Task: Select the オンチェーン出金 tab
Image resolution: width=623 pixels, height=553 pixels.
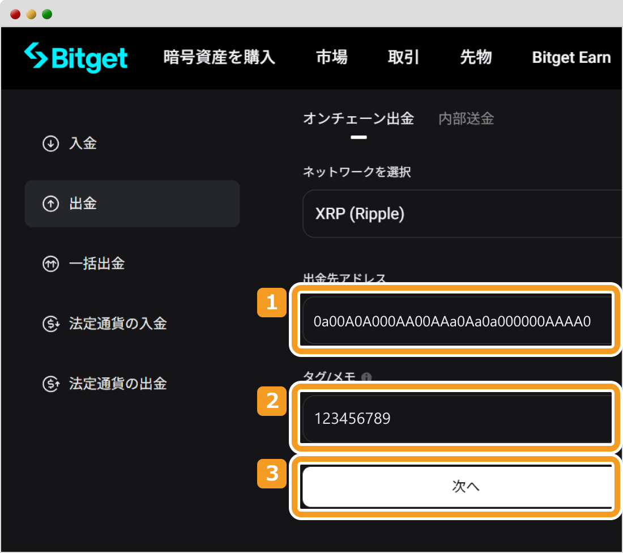Action: click(x=359, y=118)
